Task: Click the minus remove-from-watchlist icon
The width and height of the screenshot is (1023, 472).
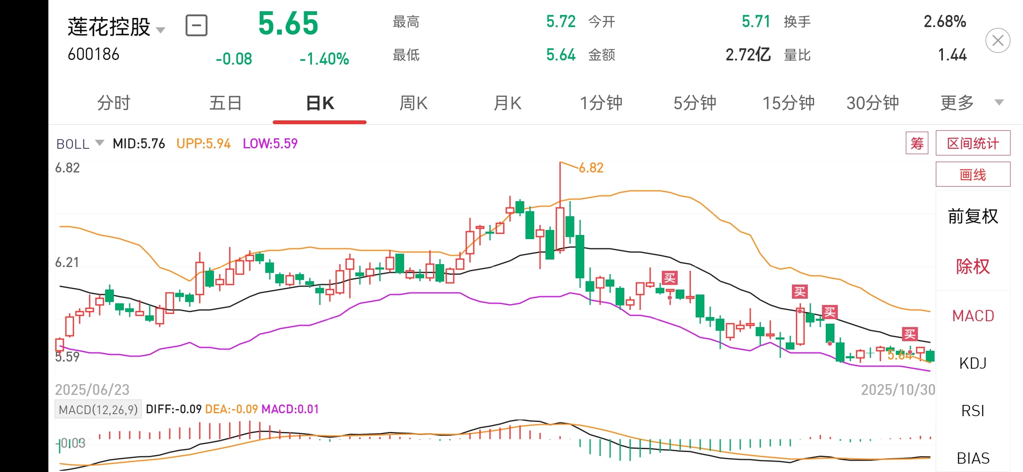Action: 196,25
